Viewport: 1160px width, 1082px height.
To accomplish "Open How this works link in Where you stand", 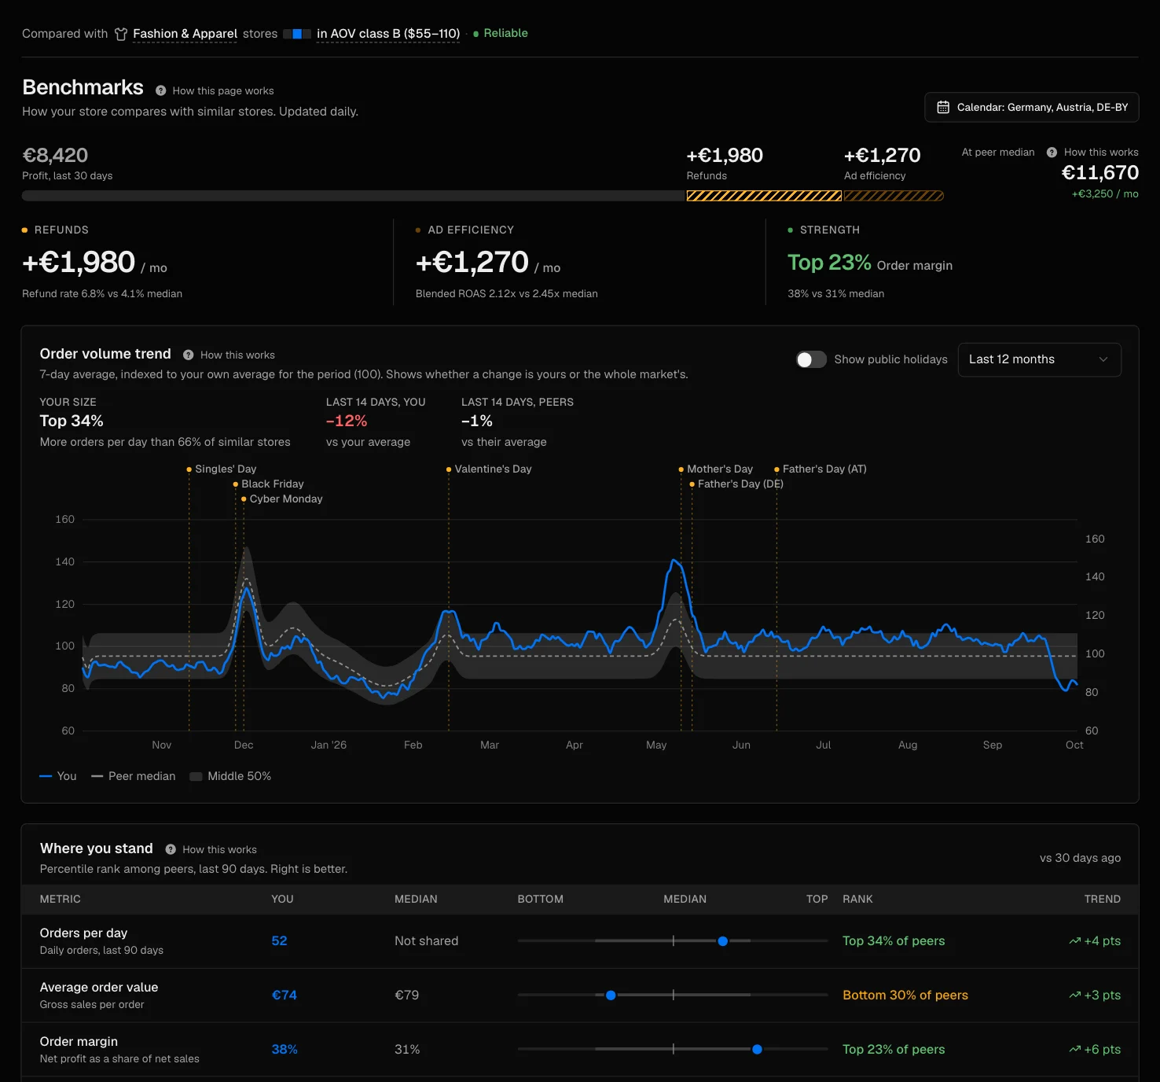I will tap(219, 849).
